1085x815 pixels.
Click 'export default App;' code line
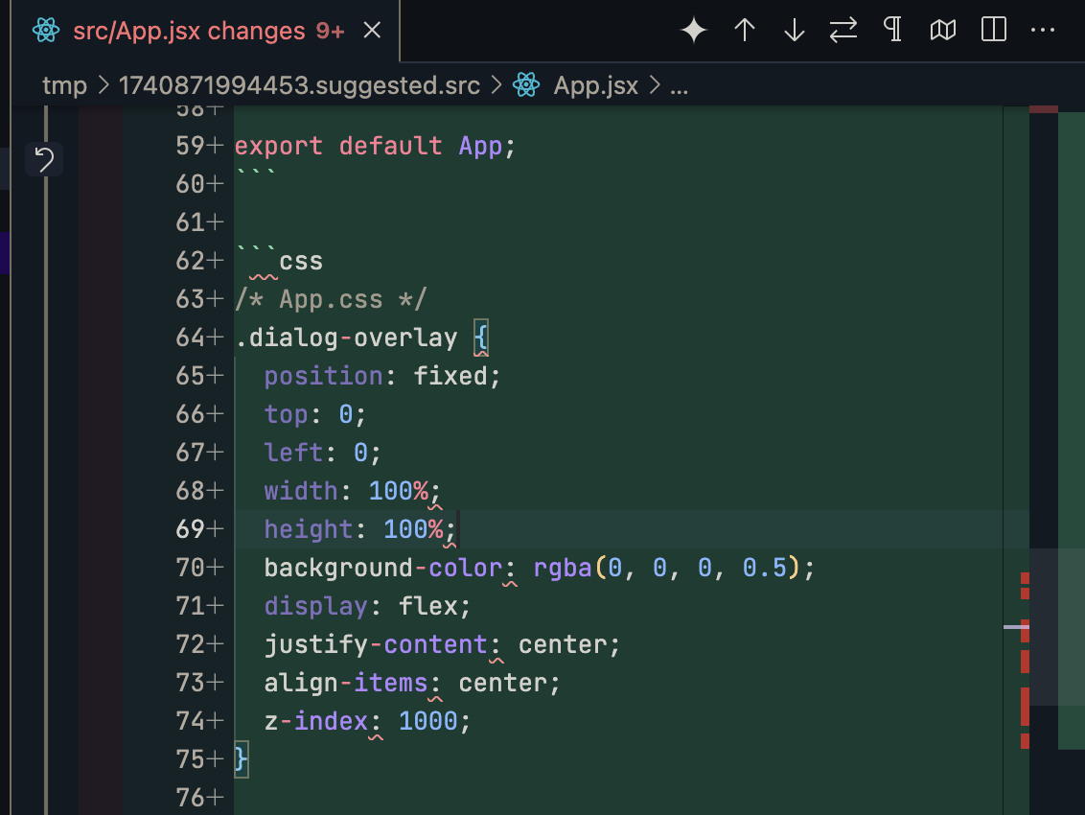click(x=375, y=146)
